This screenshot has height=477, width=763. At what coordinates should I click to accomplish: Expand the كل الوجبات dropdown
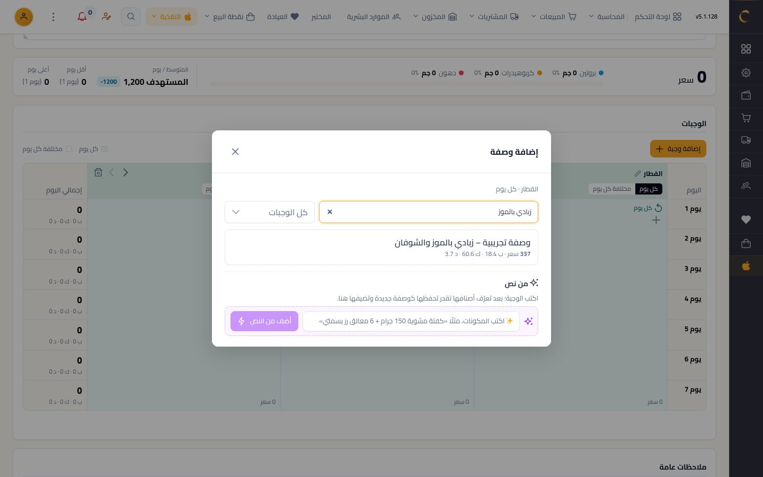270,212
